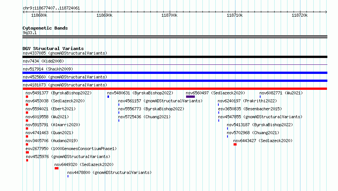Select the gray 9q33.1 cytogenetic band bar
Viewport: 338px width, 191px height.
175,37
